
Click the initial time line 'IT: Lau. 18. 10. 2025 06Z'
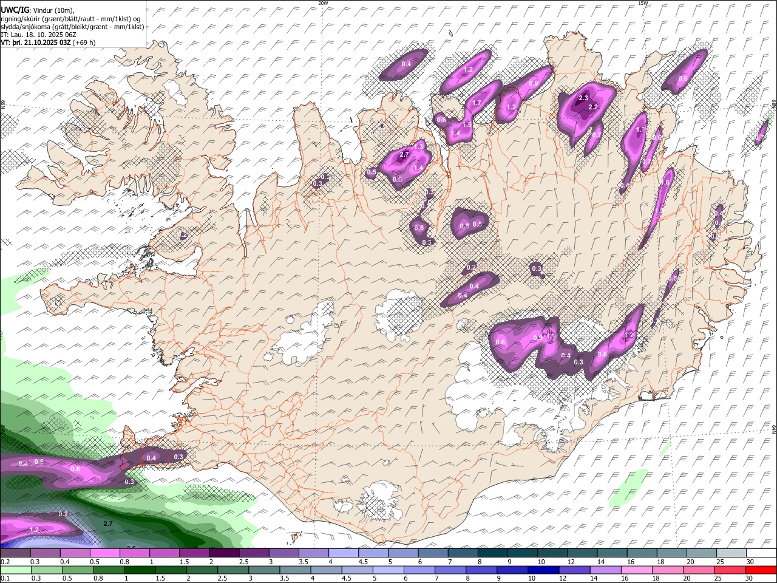[38, 35]
